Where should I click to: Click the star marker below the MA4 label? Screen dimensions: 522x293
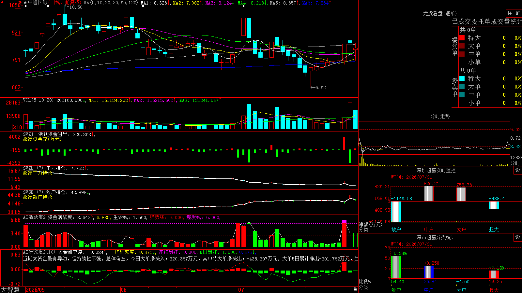tap(243, 7)
